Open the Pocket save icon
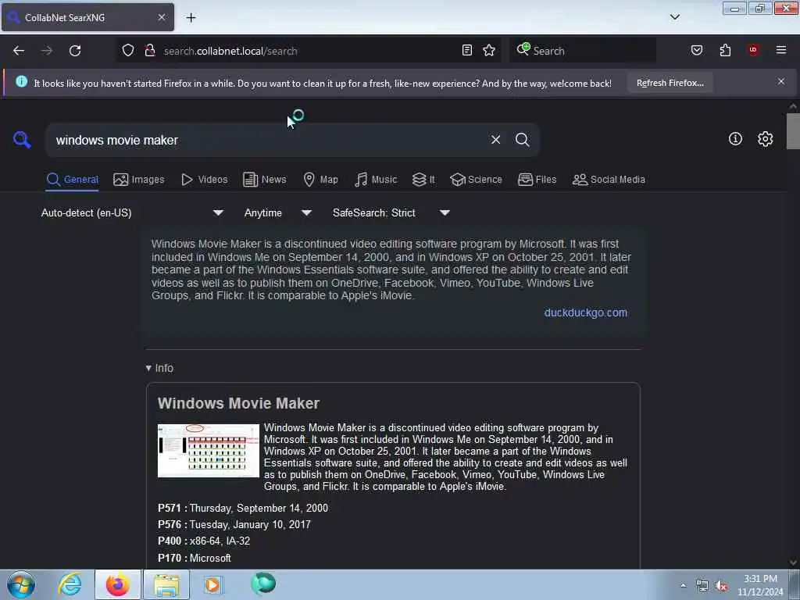The width and height of the screenshot is (800, 600). pos(697,50)
